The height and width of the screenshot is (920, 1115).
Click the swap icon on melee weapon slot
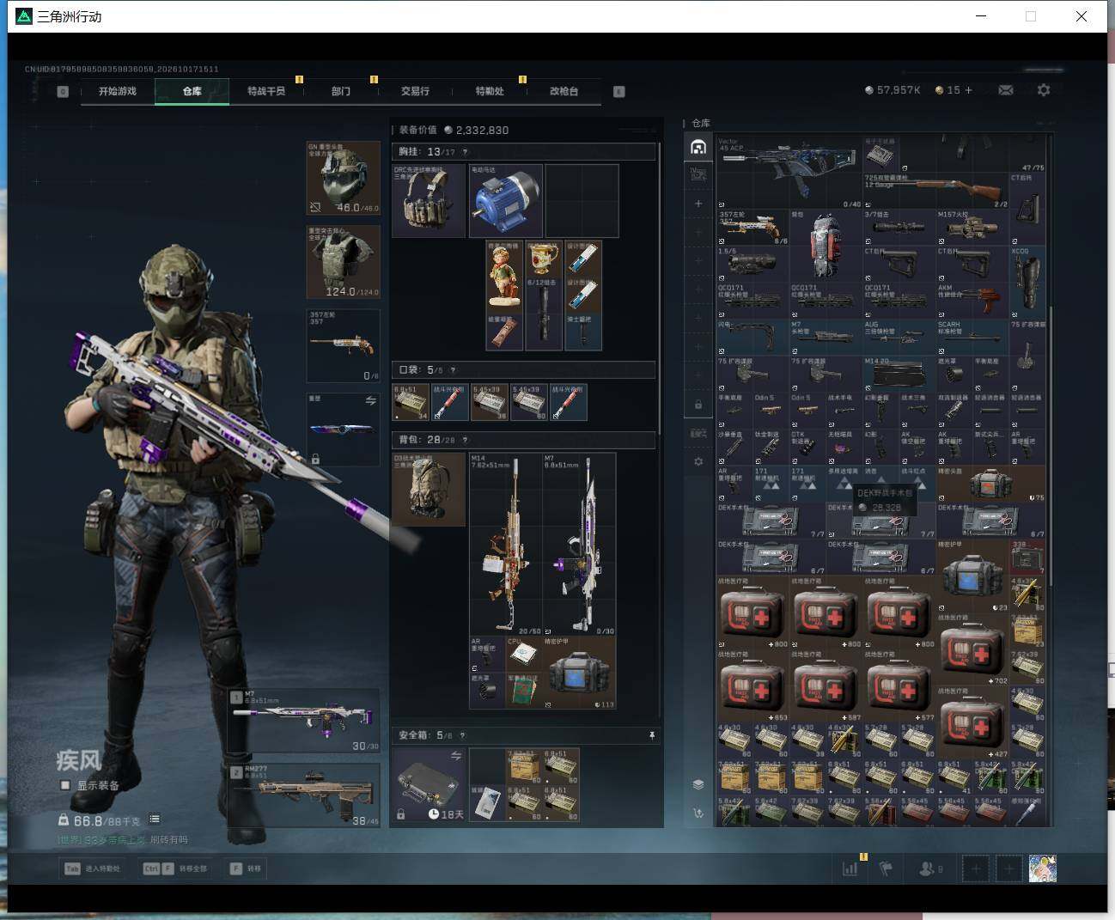370,400
